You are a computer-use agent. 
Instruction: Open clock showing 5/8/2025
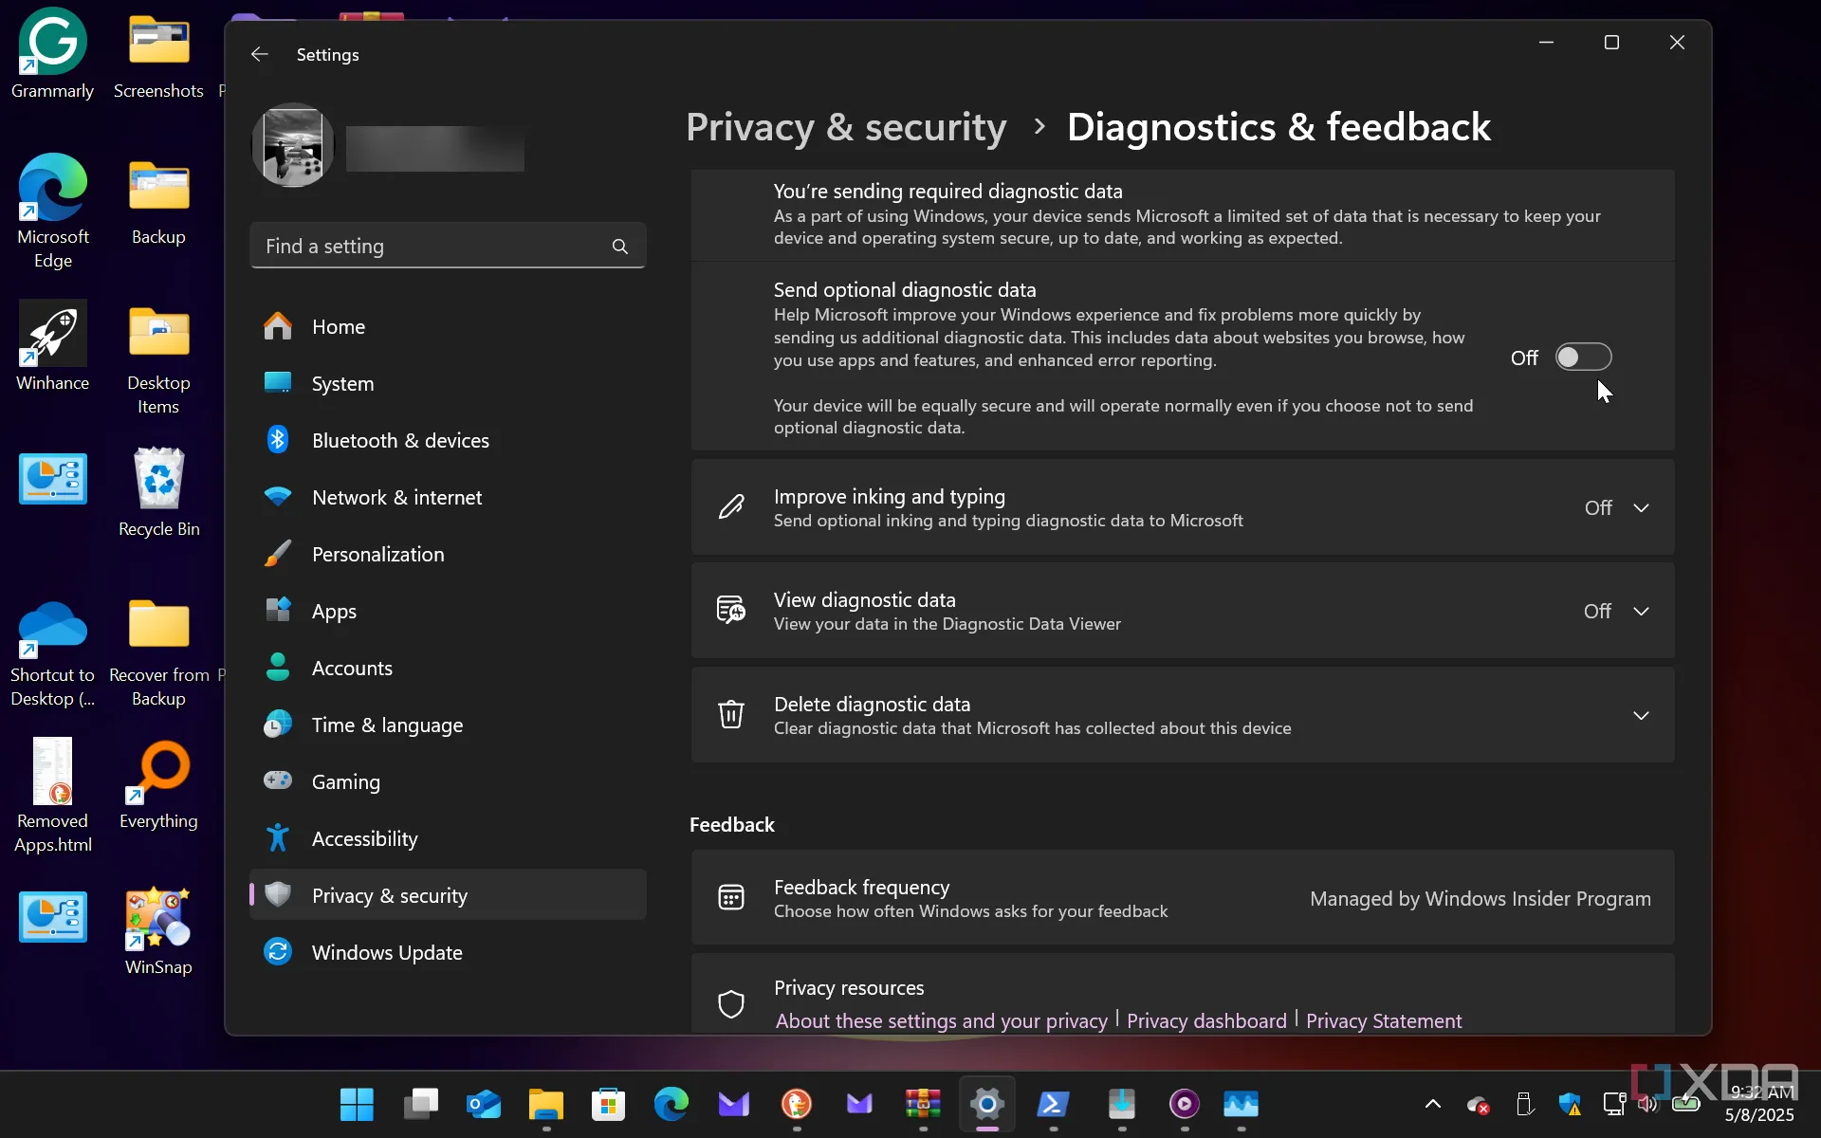(1759, 1104)
